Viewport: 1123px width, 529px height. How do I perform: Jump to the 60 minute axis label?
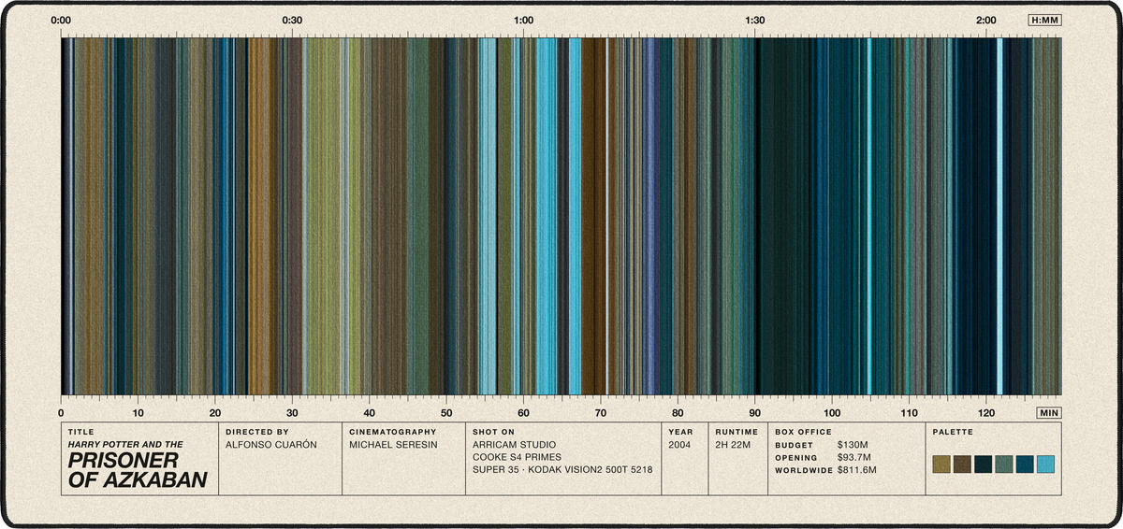coord(524,412)
